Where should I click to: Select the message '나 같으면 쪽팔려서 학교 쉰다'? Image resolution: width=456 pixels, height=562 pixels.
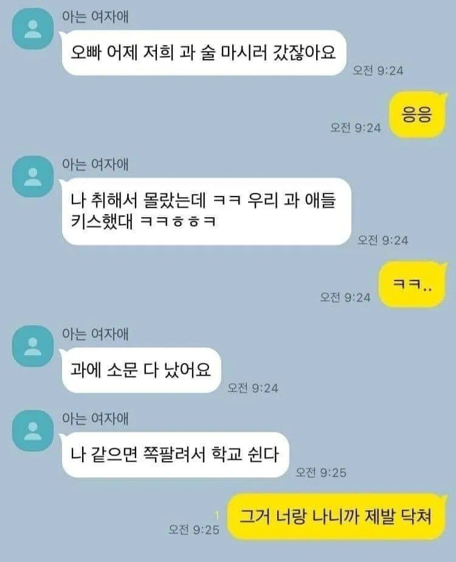click(x=175, y=454)
